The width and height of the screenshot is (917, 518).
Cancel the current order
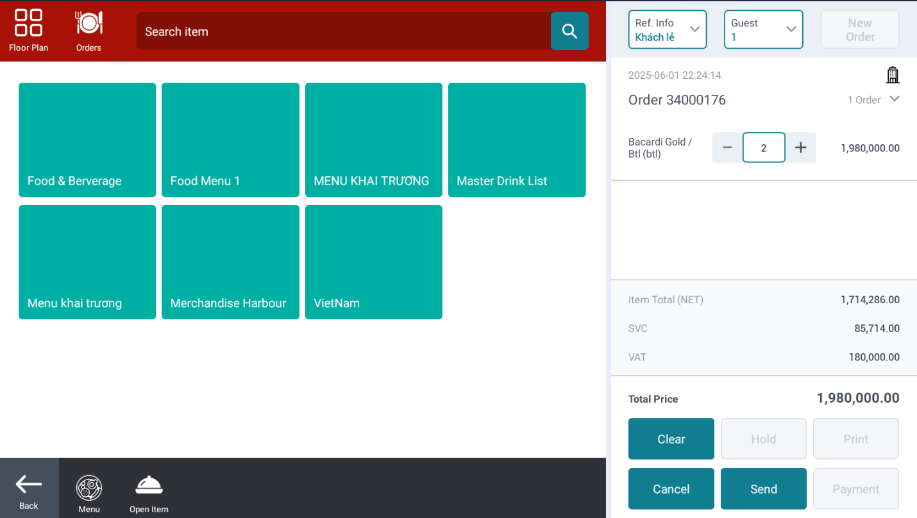671,489
